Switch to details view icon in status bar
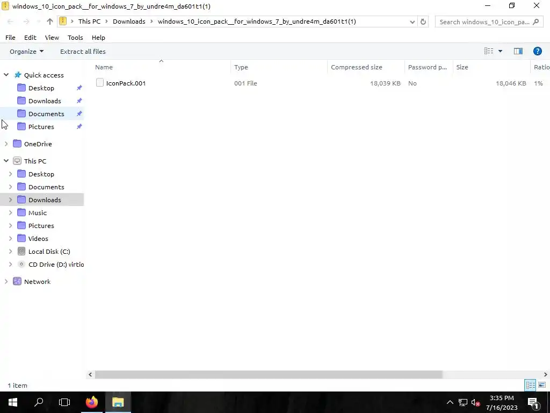 (530, 385)
